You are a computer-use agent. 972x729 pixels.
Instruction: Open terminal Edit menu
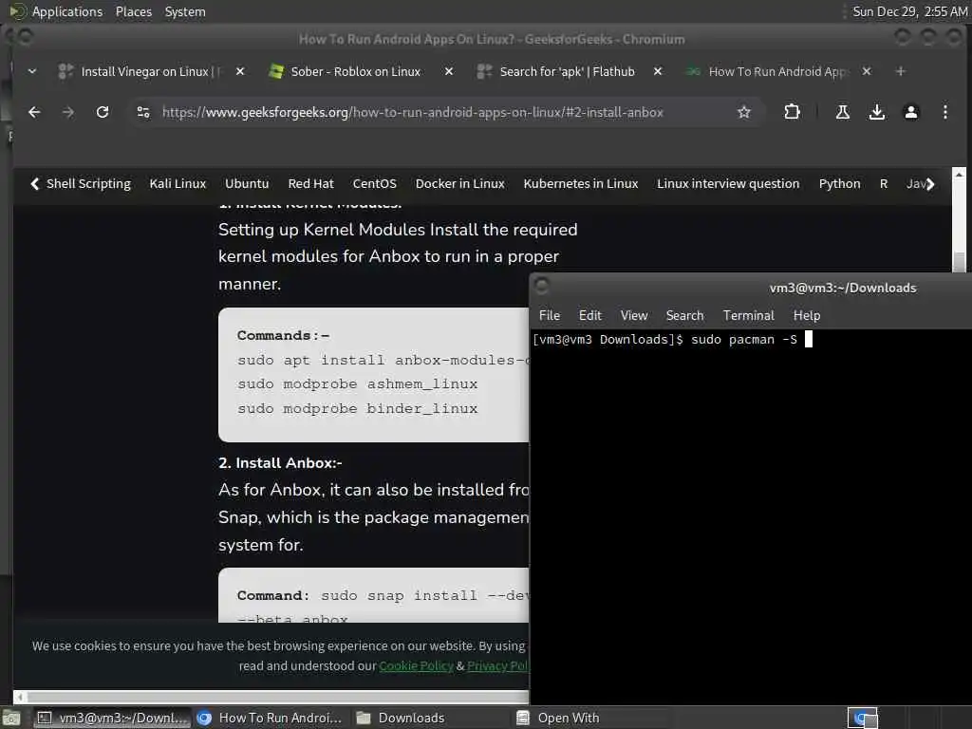click(590, 315)
